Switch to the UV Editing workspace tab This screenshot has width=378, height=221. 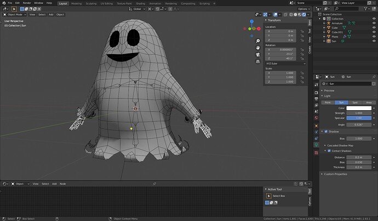click(x=107, y=3)
